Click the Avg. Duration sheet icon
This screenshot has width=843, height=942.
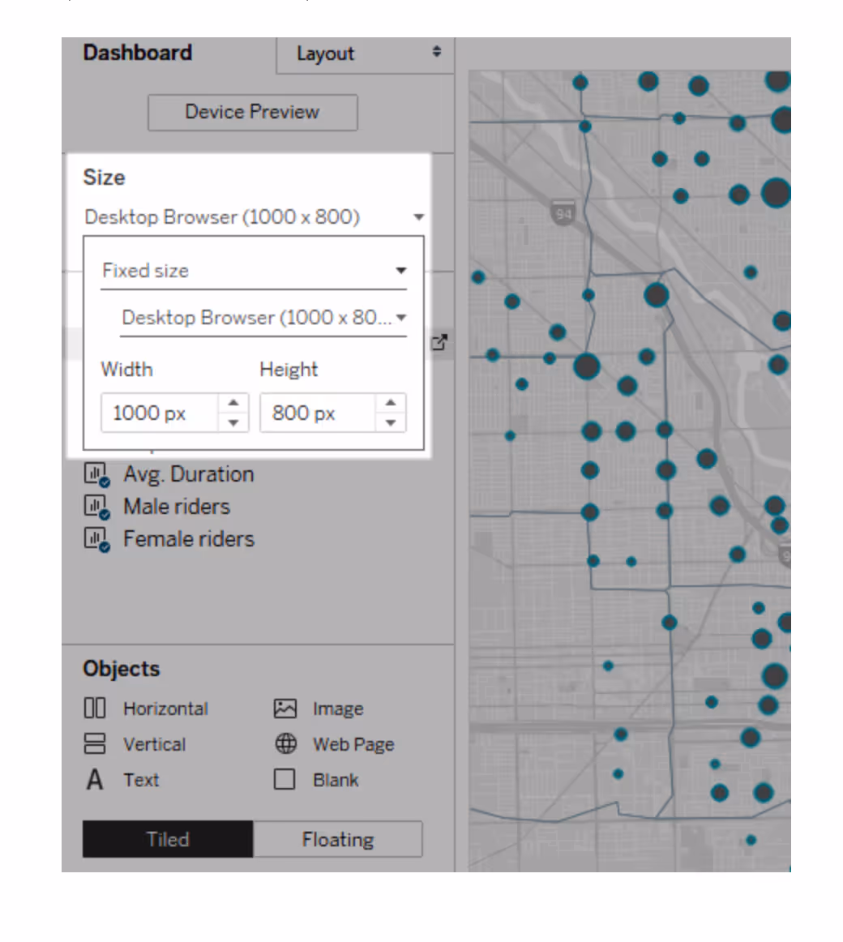96,474
